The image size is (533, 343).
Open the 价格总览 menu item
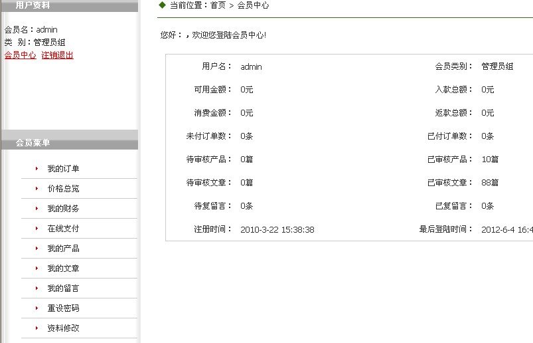pos(63,189)
